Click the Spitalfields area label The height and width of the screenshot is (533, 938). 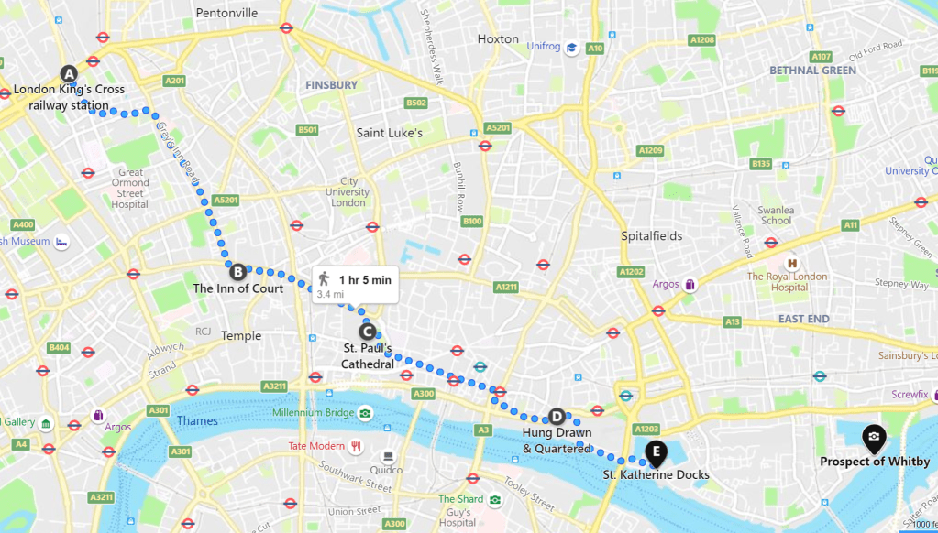point(651,236)
